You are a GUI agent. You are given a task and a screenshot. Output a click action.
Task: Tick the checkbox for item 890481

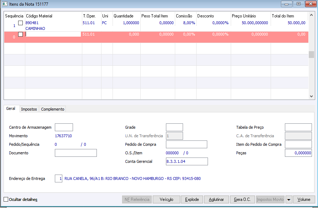[x=21, y=23]
